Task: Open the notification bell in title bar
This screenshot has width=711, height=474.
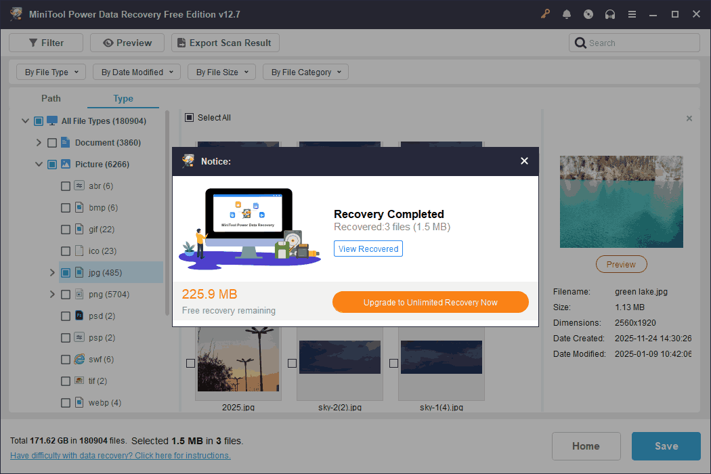Action: [x=567, y=14]
